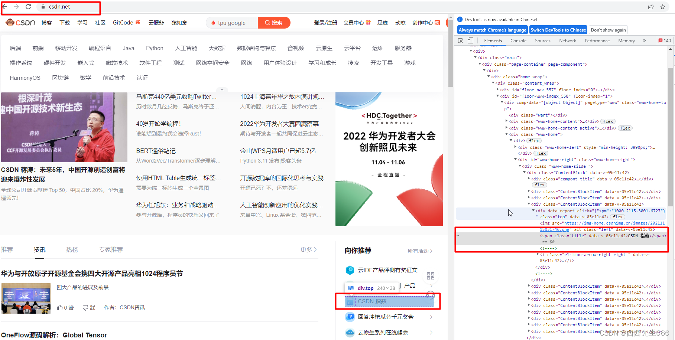The image size is (675, 340).
Task: Select the 人工智能 category
Action: tap(186, 48)
